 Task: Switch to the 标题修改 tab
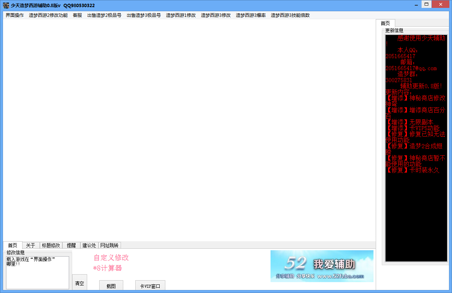(x=51, y=245)
